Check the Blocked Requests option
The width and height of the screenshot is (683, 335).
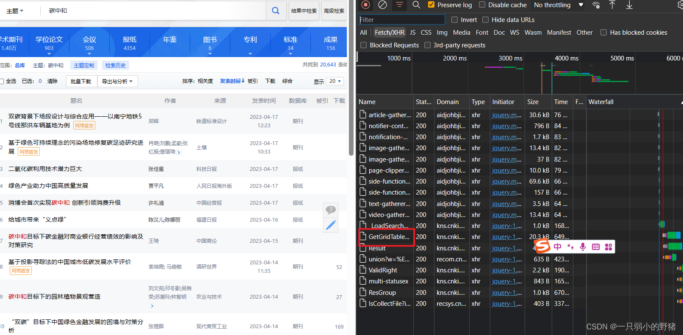point(363,45)
